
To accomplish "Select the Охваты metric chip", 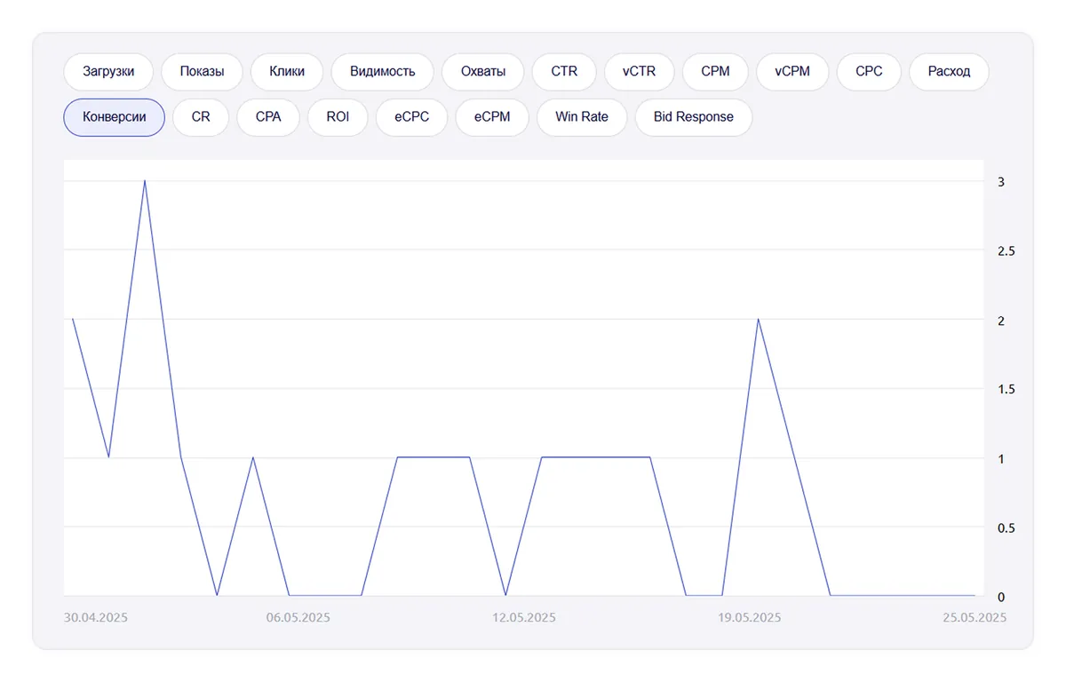I will 483,72.
